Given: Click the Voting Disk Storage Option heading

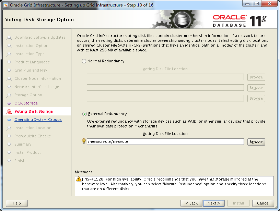Looking at the screenshot, I should [x=39, y=20].
